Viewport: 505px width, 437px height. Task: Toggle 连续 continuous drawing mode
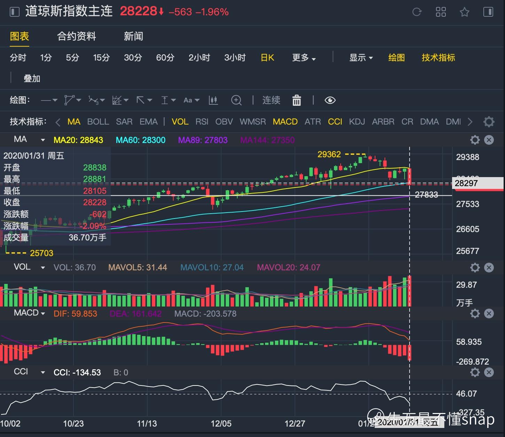click(271, 100)
